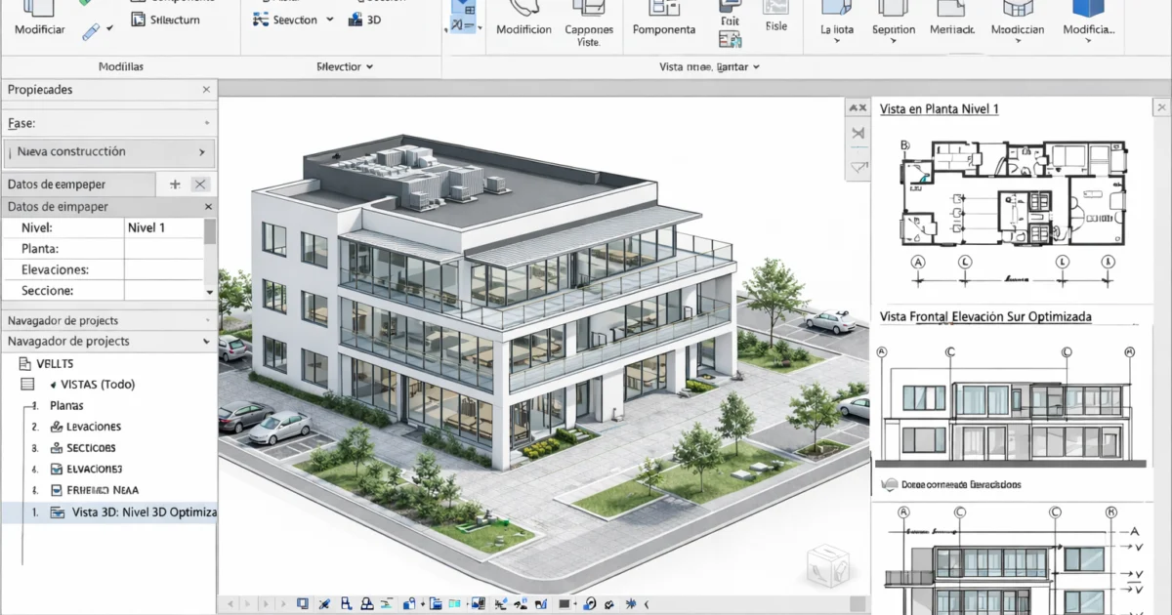Click the Nueva construcción button
Screen dimensions: 1172x615
[108, 152]
